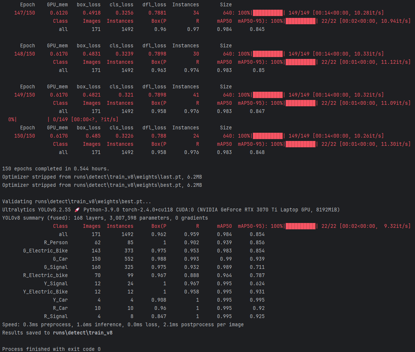Click the 'Ultralytics YOLOv8.2.55' version line

(x=171, y=210)
